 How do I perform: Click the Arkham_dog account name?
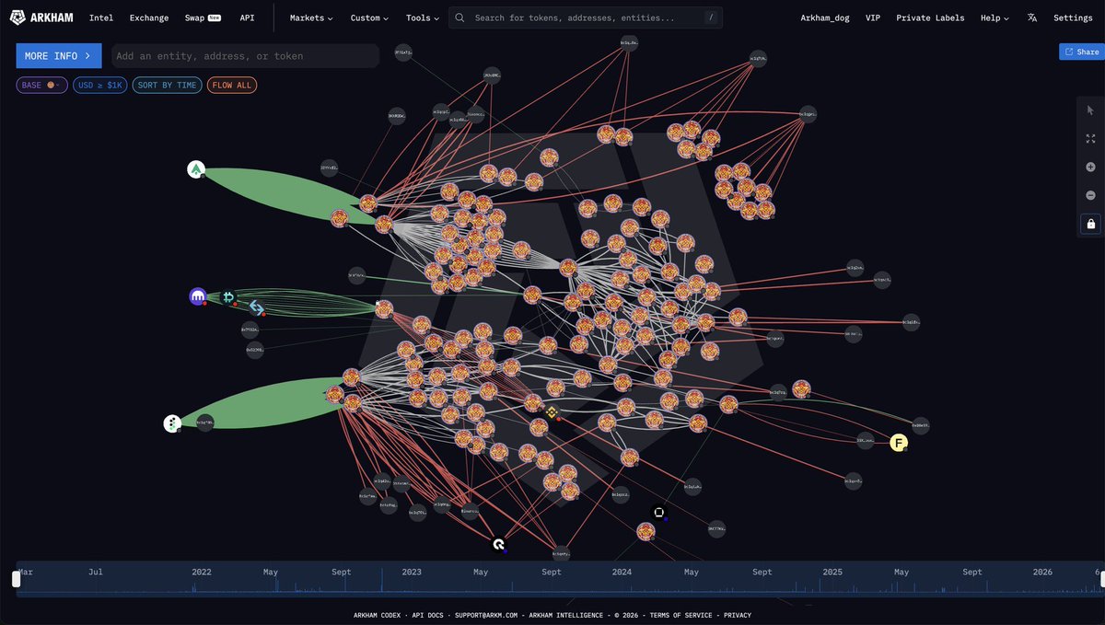(825, 17)
